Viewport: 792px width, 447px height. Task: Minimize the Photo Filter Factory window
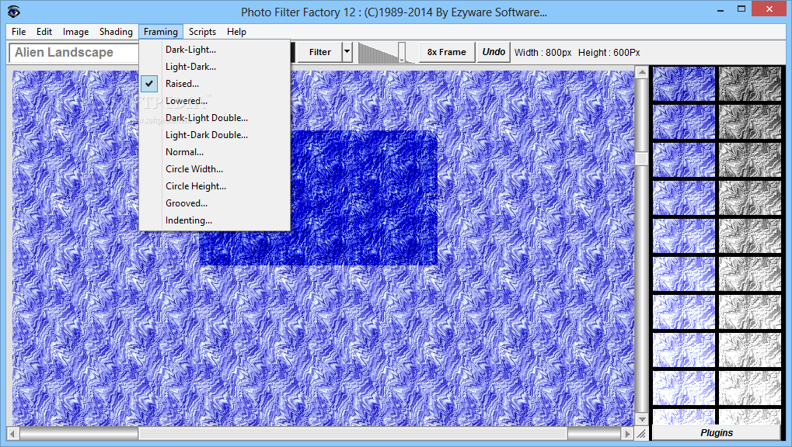[x=720, y=9]
